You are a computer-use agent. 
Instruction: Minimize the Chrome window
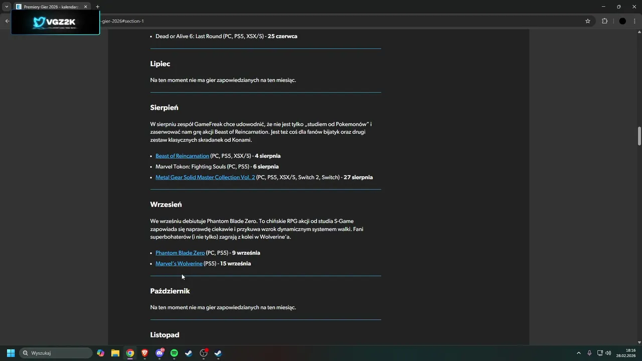(603, 7)
